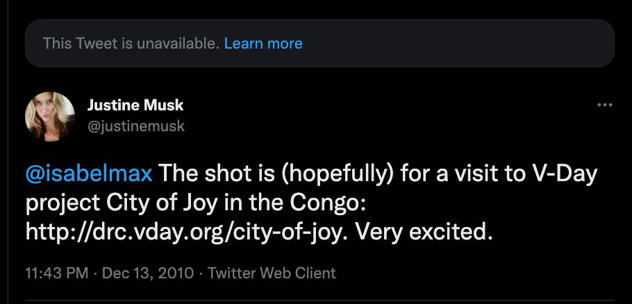Open the Learn more link
This screenshot has width=632, height=304.
coord(263,44)
